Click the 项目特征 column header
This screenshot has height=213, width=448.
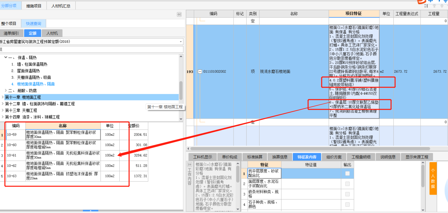[x=354, y=14]
